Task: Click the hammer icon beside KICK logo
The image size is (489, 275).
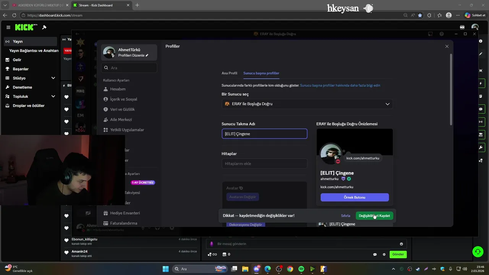Action: [44, 27]
